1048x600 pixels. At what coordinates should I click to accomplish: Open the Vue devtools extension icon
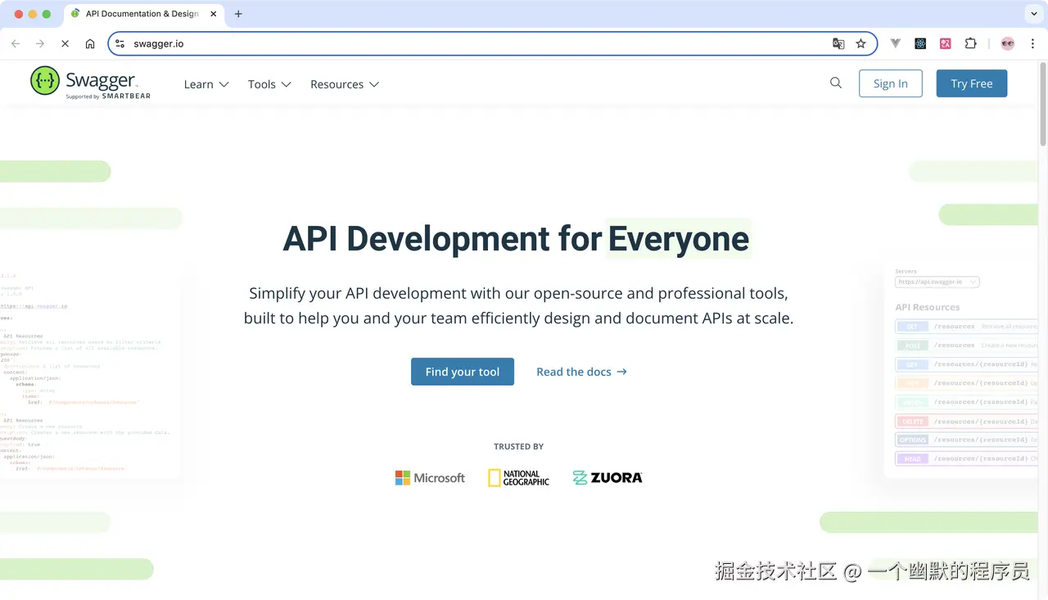click(896, 43)
